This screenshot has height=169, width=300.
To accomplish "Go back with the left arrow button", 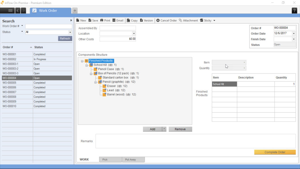I will pos(18,11).
